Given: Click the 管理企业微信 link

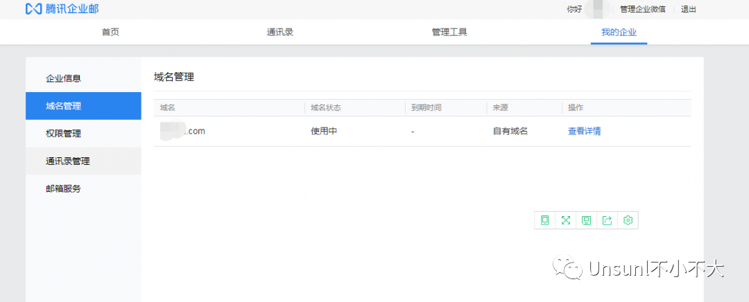Looking at the screenshot, I should click(x=642, y=9).
